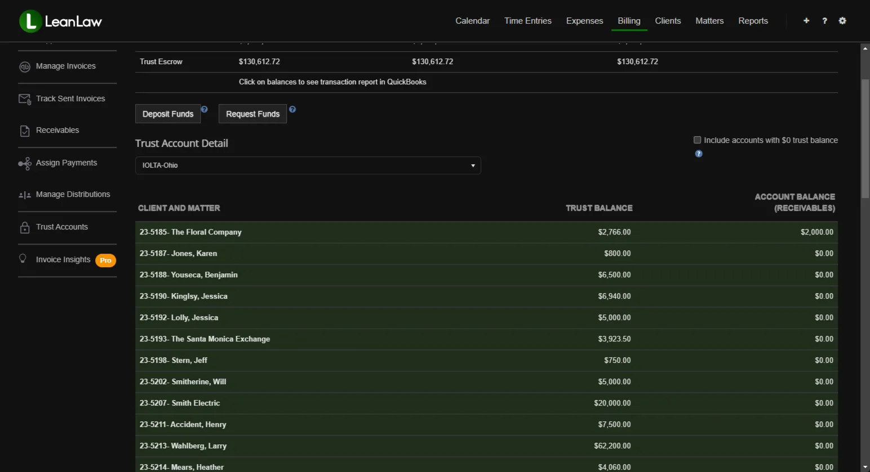Viewport: 870px width, 472px height.
Task: Select row 23-5207- Smith Electric
Action: 486,403
